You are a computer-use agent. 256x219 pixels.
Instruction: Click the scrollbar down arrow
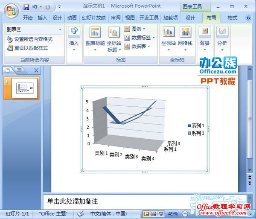pos(250,170)
